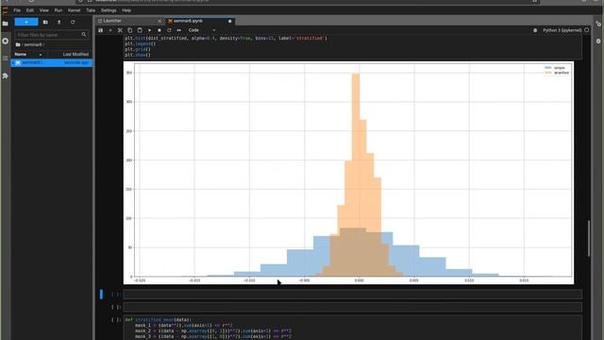Image resolution: width=604 pixels, height=340 pixels.
Task: Refresh the file browser list
Action: click(73, 22)
